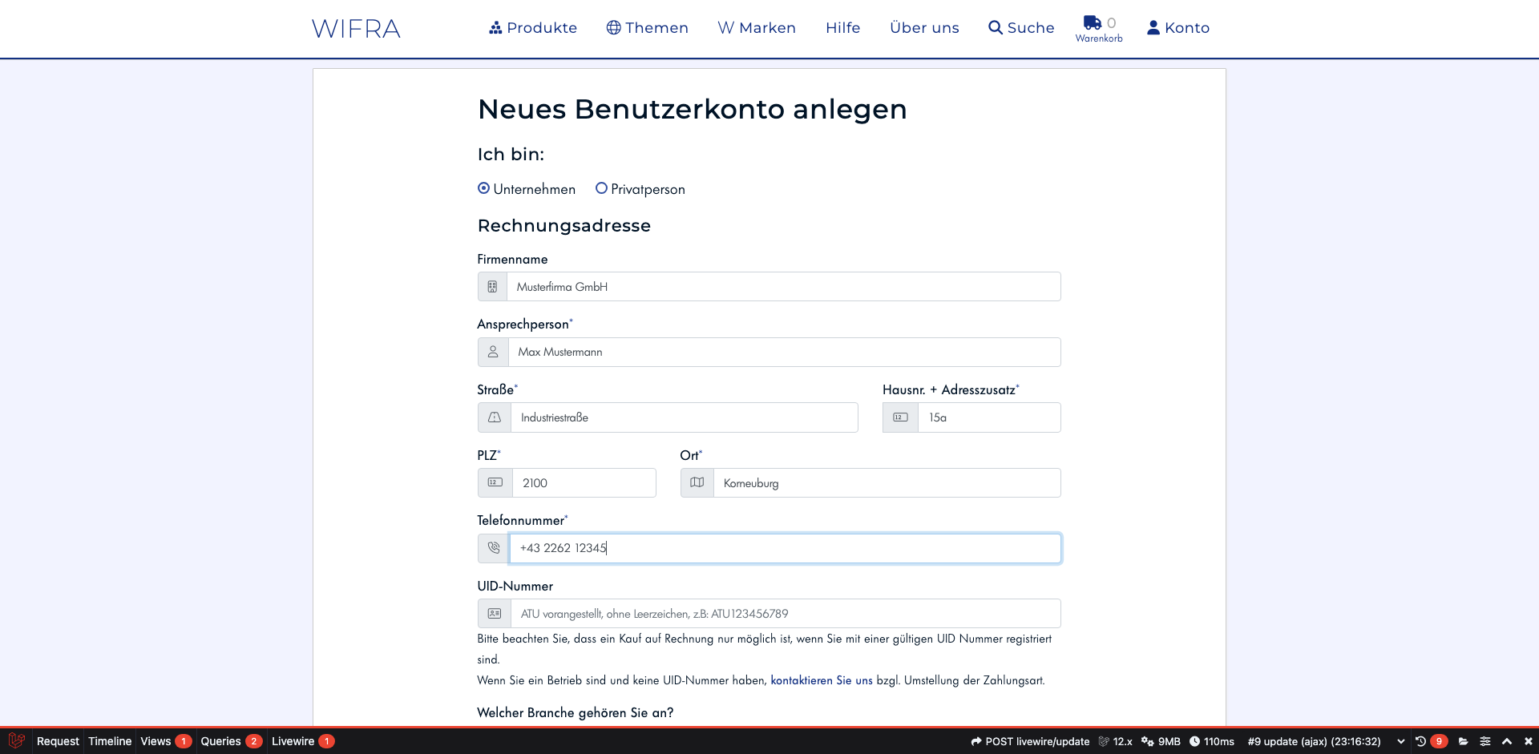
Task: Open the debugbar history panel
Action: click(1420, 741)
